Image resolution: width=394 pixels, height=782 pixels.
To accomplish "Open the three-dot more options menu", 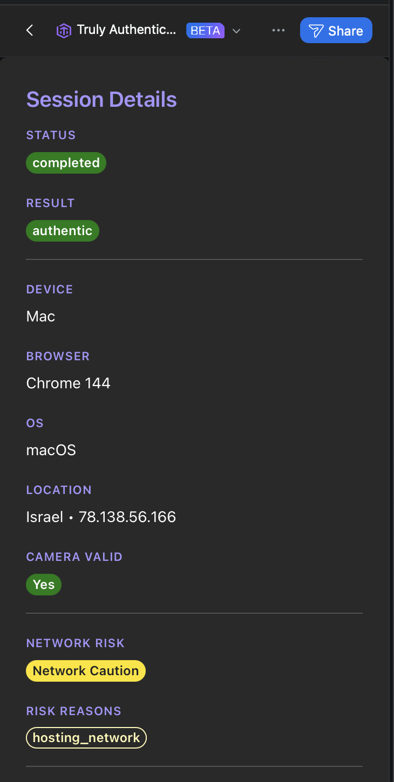I will (278, 30).
